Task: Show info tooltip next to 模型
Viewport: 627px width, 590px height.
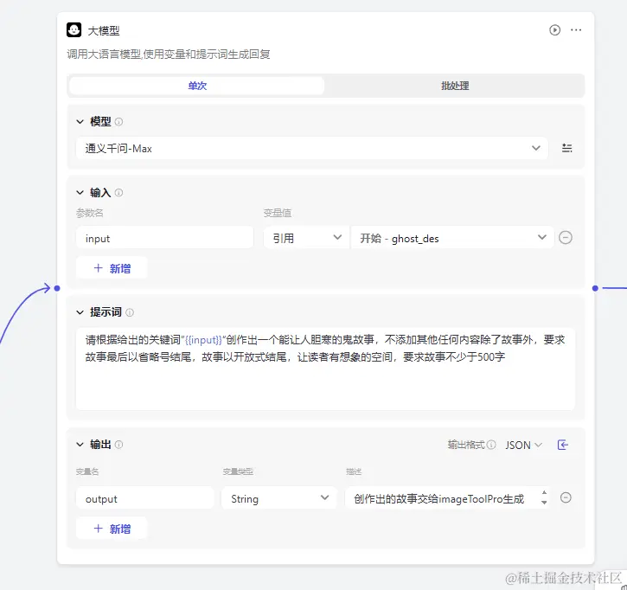Action: (118, 122)
